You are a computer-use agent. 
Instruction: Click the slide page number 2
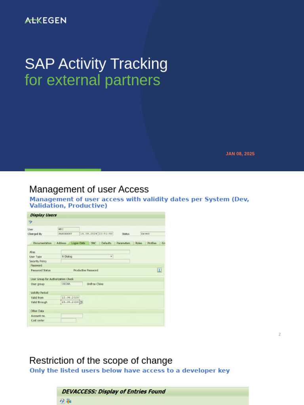tap(279, 334)
